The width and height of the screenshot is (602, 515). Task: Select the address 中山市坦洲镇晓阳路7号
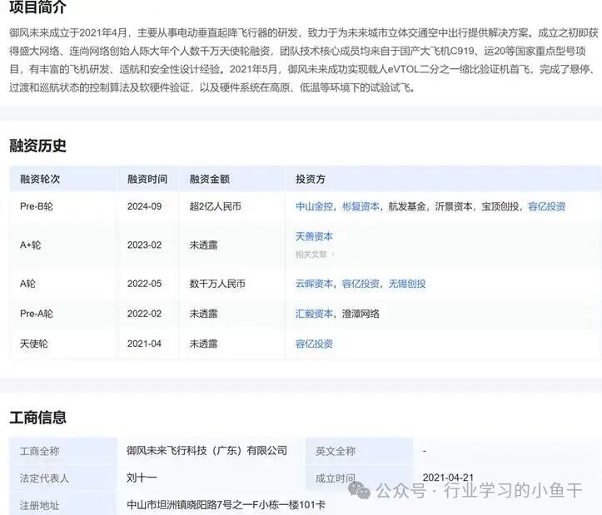[226, 505]
